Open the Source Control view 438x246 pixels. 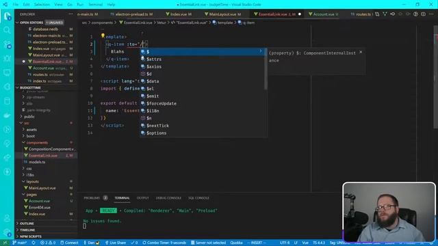pos(7,44)
